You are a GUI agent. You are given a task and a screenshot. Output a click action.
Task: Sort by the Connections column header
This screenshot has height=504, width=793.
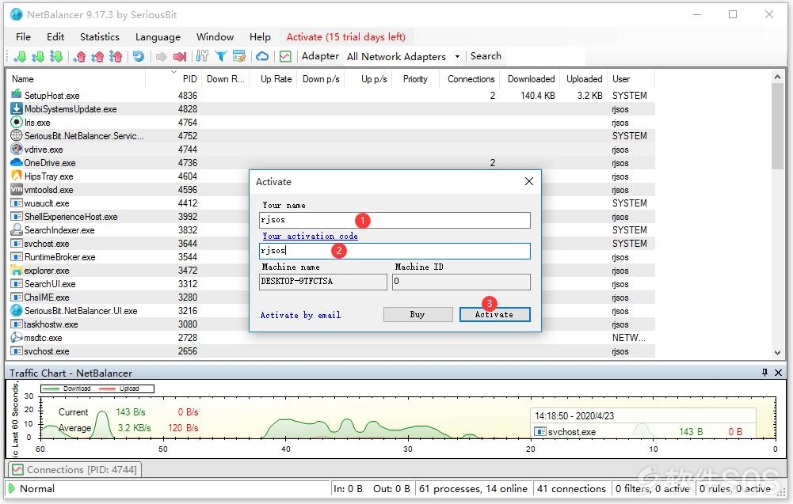tap(471, 79)
